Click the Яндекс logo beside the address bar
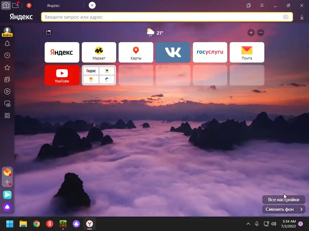Screen dimensions: 309x231 point(21,17)
